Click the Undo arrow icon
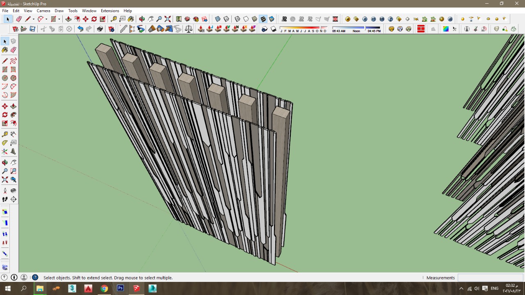The height and width of the screenshot is (295, 525). [80, 29]
